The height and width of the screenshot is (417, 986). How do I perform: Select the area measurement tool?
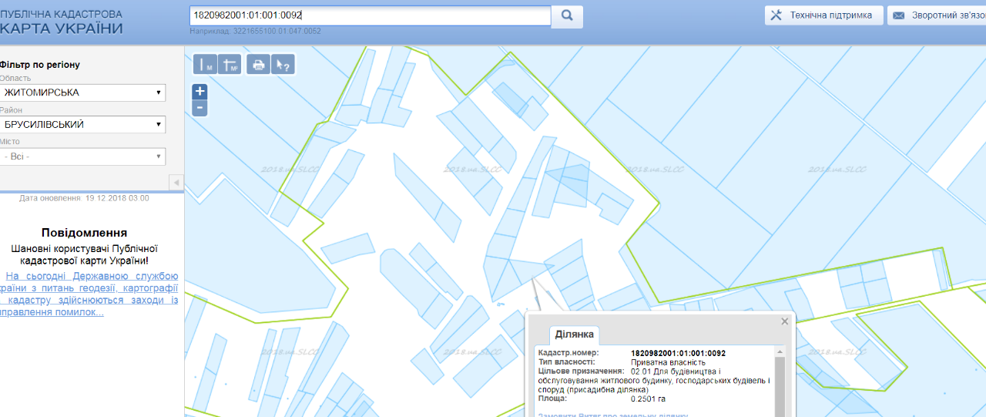[230, 65]
